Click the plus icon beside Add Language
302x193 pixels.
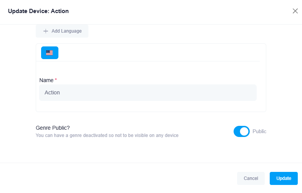(x=46, y=31)
